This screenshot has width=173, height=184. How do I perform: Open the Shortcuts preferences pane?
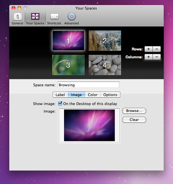tap(54, 19)
